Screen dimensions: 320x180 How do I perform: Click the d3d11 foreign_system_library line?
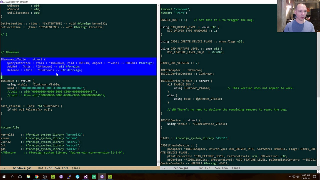pos(194,138)
